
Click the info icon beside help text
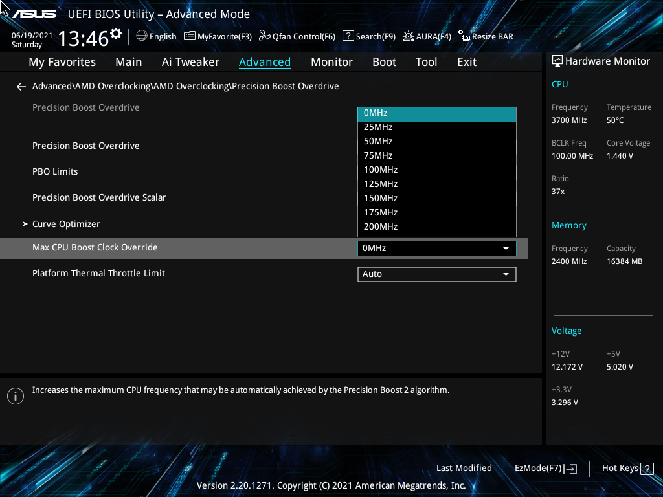coord(16,396)
